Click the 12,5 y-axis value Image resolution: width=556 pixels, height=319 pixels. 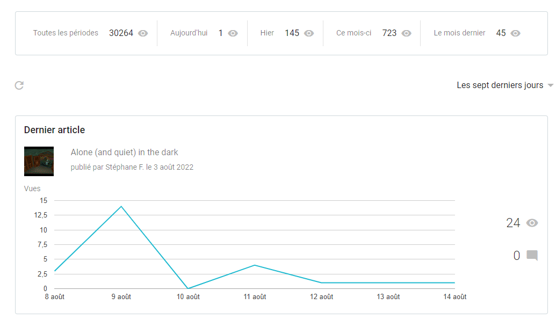[x=40, y=215]
